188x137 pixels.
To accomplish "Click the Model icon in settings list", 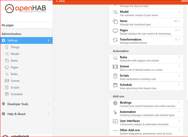I will pyautogui.click(x=115, y=12).
